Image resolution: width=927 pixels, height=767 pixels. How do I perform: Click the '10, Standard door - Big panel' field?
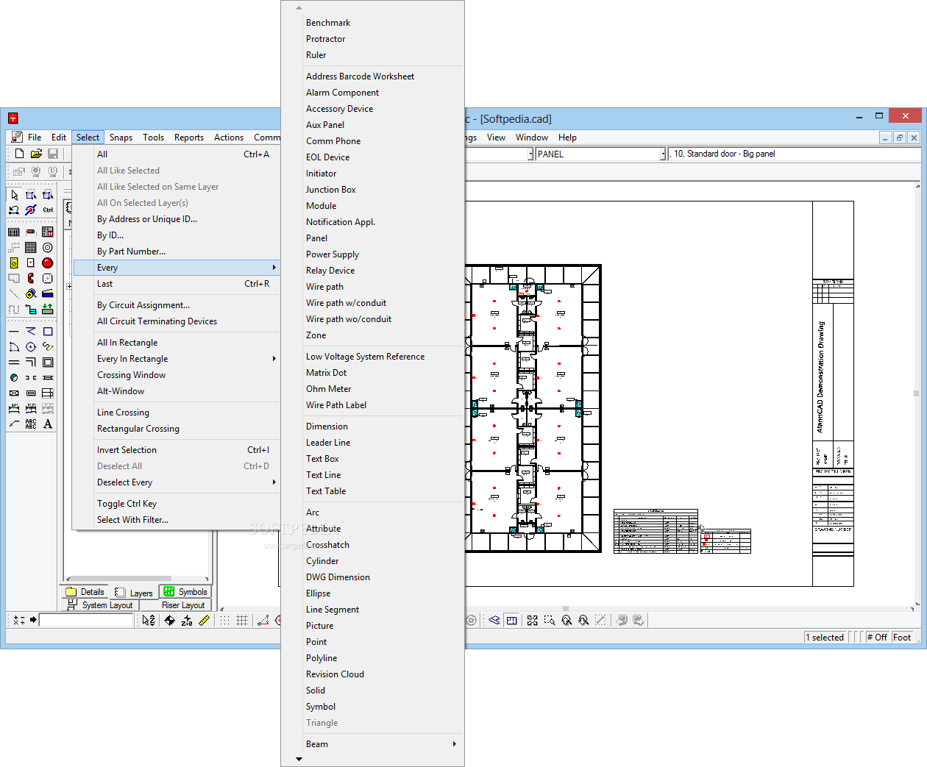point(795,154)
